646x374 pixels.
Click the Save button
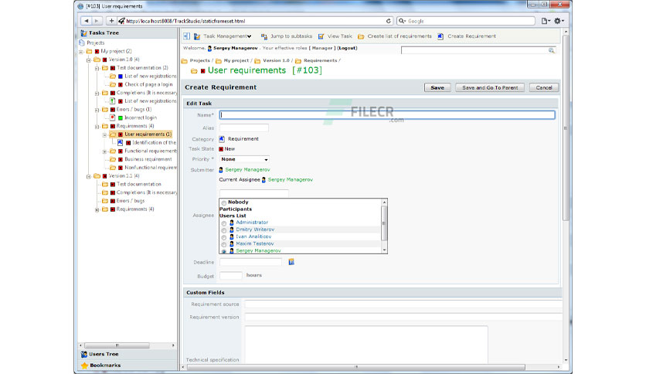click(437, 88)
